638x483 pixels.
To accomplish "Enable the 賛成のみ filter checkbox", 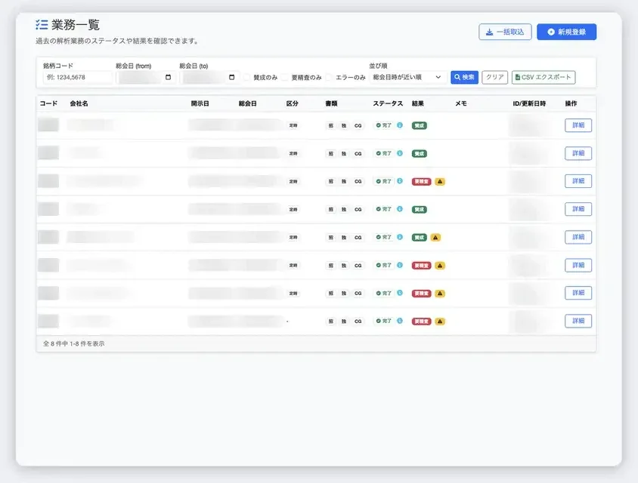I will tap(247, 77).
